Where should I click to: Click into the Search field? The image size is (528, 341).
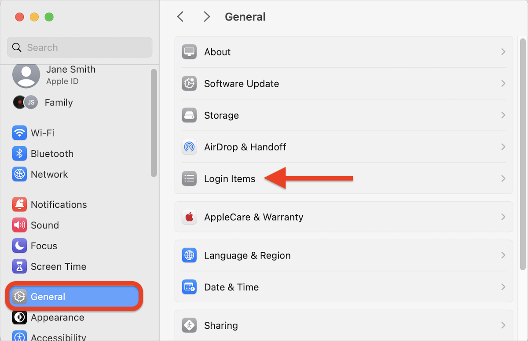[80, 47]
